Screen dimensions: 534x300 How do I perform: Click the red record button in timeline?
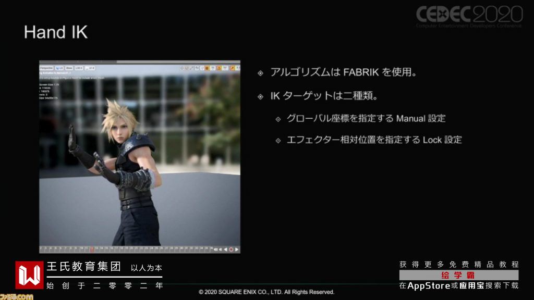point(231,249)
